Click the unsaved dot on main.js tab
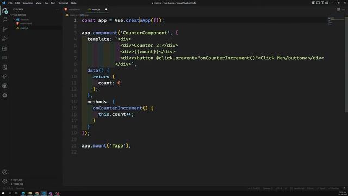This screenshot has height=196, width=348. (106, 9)
